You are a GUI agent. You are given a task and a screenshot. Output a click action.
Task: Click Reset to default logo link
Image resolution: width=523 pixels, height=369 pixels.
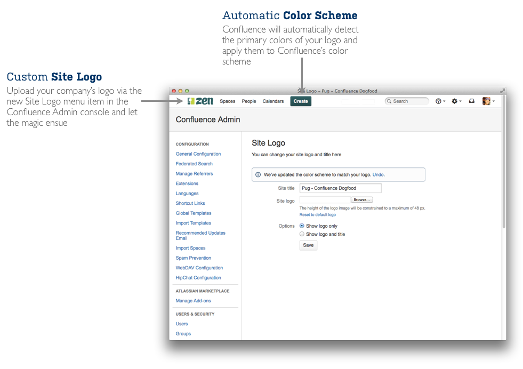(x=318, y=214)
